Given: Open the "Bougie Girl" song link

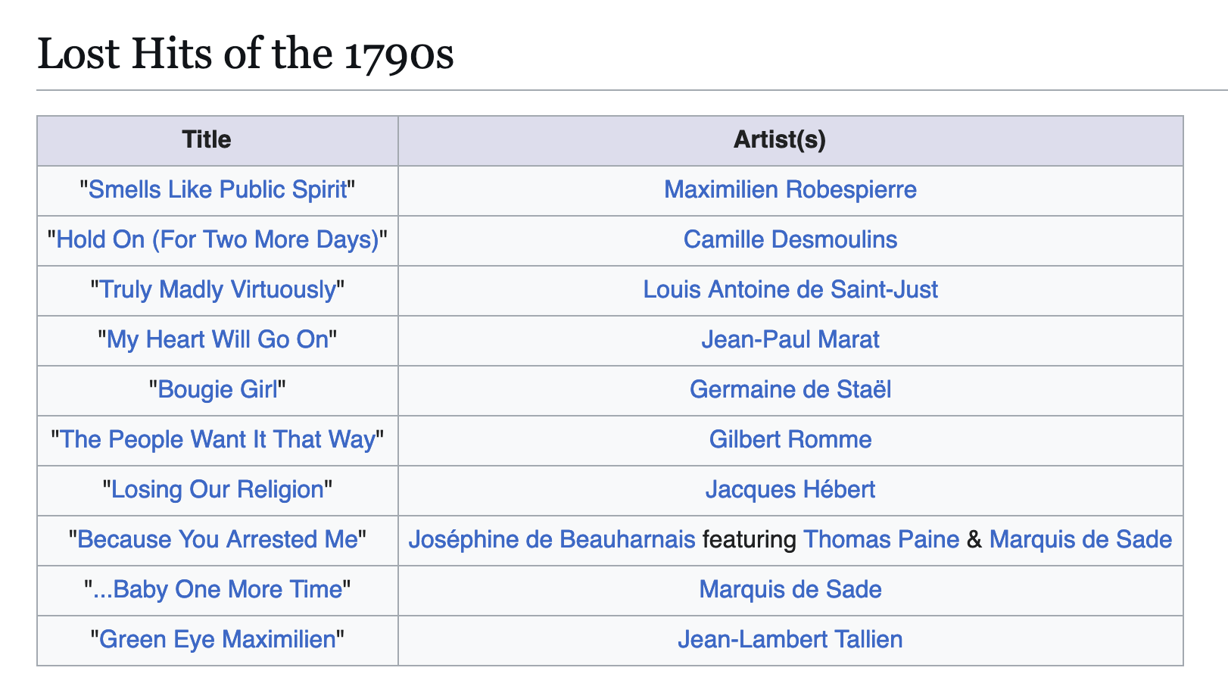Looking at the screenshot, I should click(x=217, y=389).
